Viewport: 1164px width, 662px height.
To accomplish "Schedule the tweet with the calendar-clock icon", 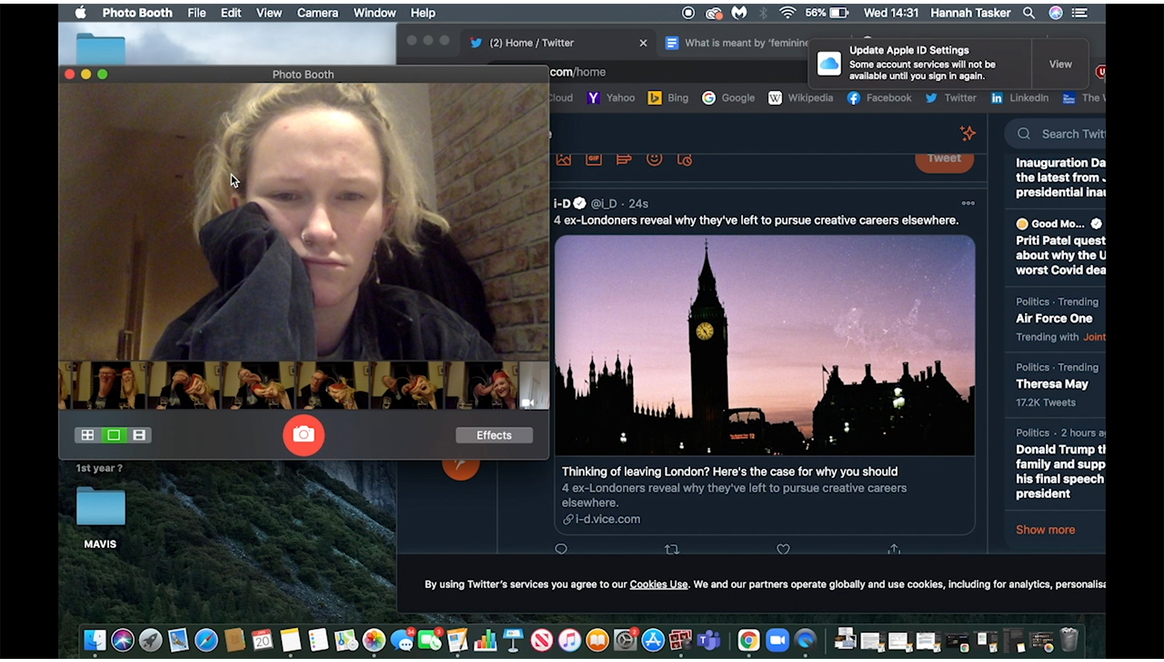I will click(684, 159).
